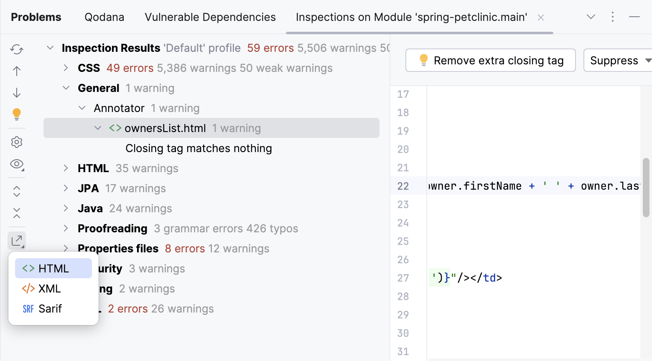Expand all tree nodes icon
This screenshot has height=361, width=652.
(16, 191)
